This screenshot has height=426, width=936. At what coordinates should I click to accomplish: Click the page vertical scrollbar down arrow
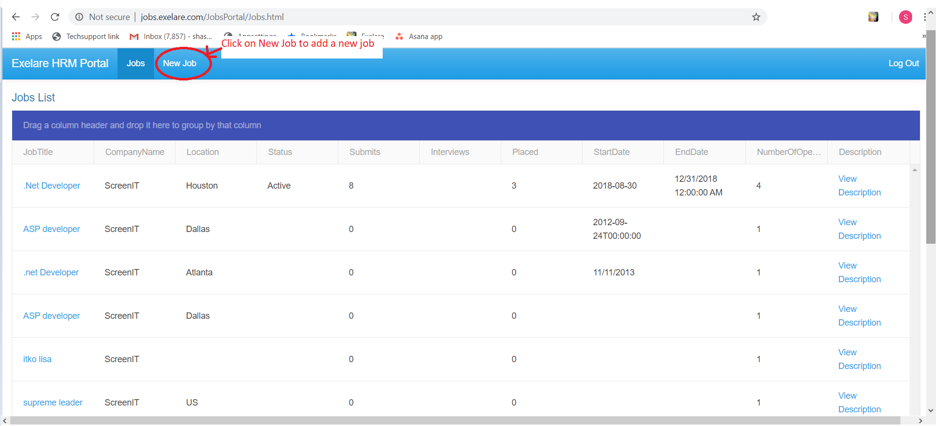click(x=931, y=410)
